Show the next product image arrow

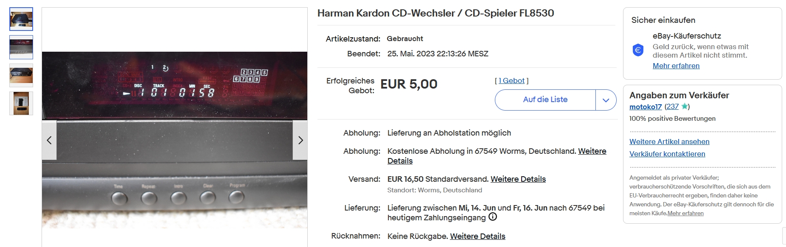(300, 140)
